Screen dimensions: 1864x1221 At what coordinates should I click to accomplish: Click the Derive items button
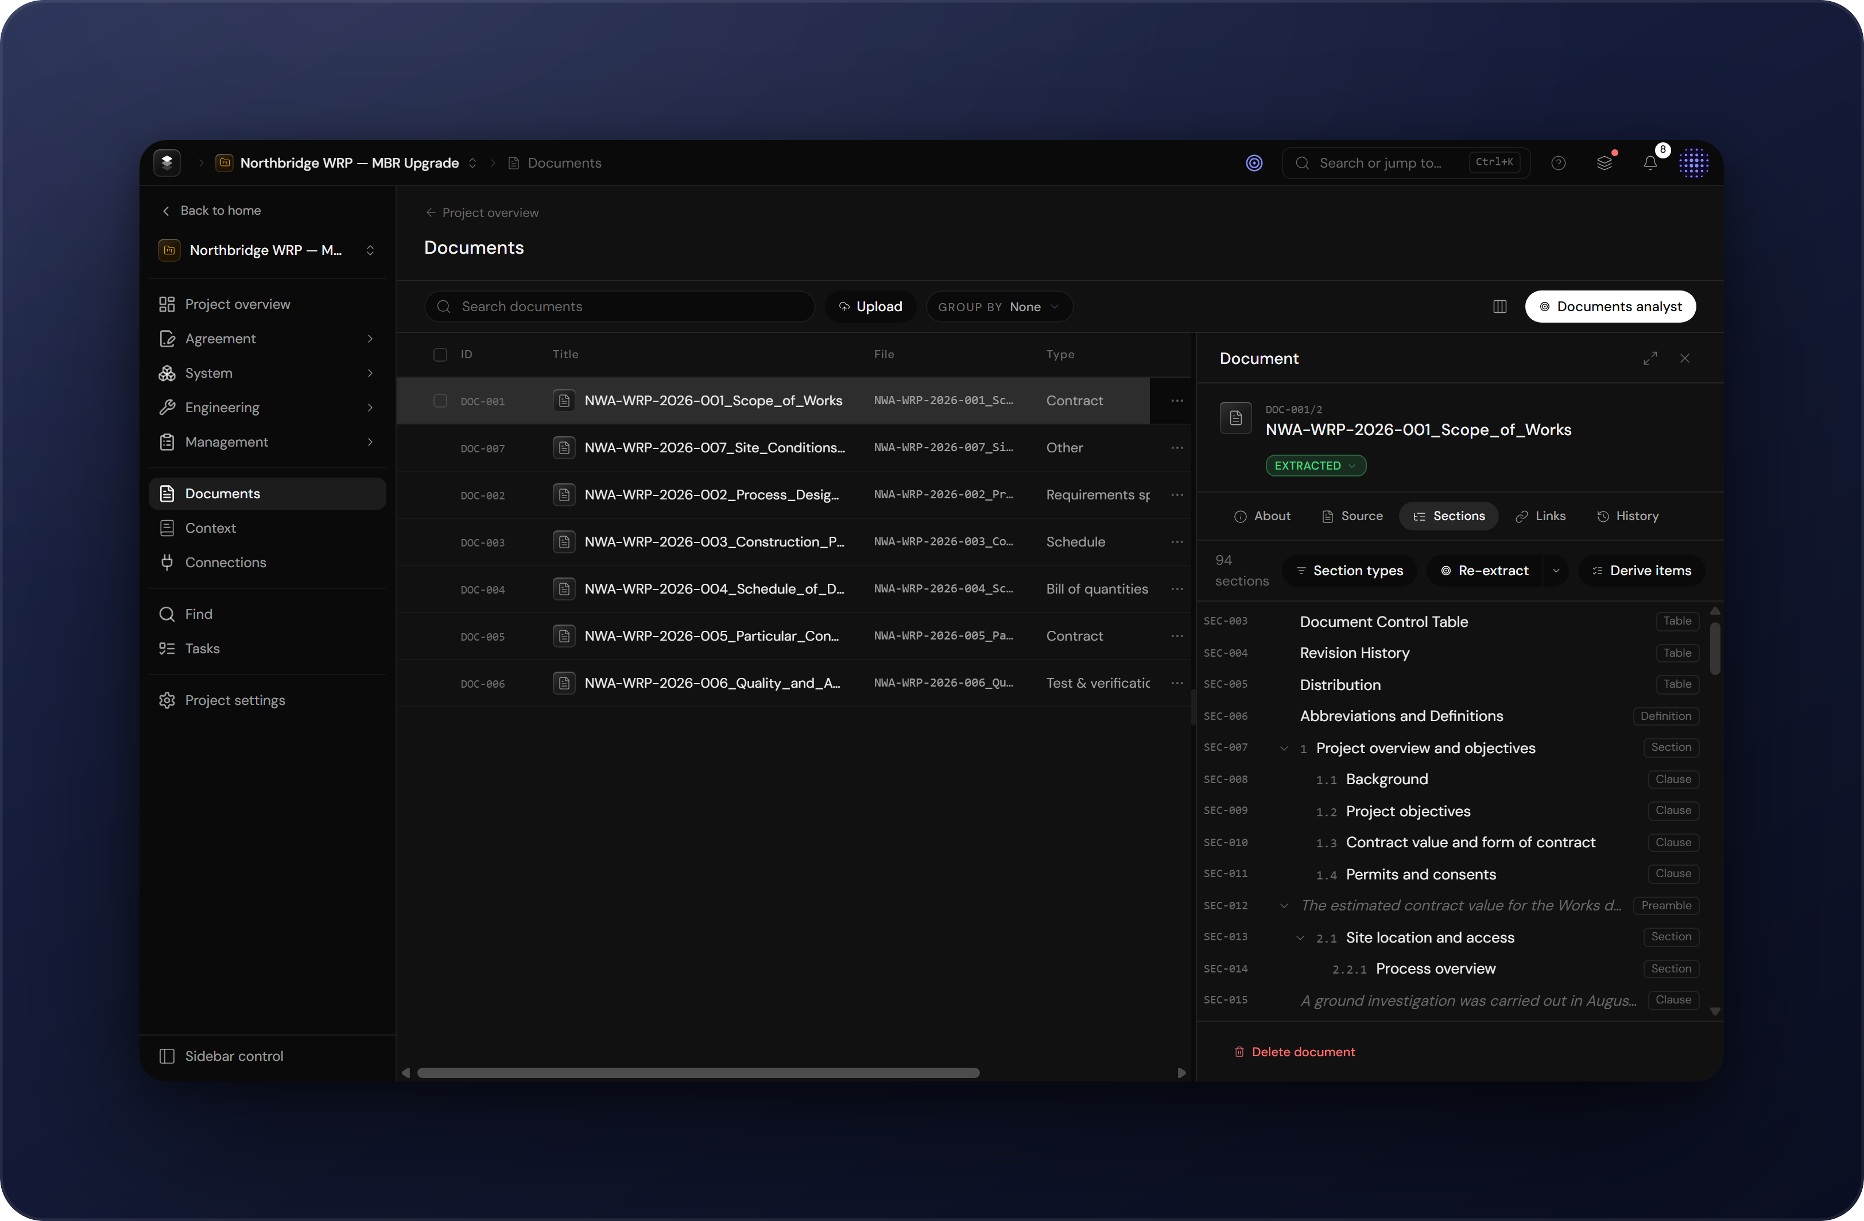(x=1642, y=570)
